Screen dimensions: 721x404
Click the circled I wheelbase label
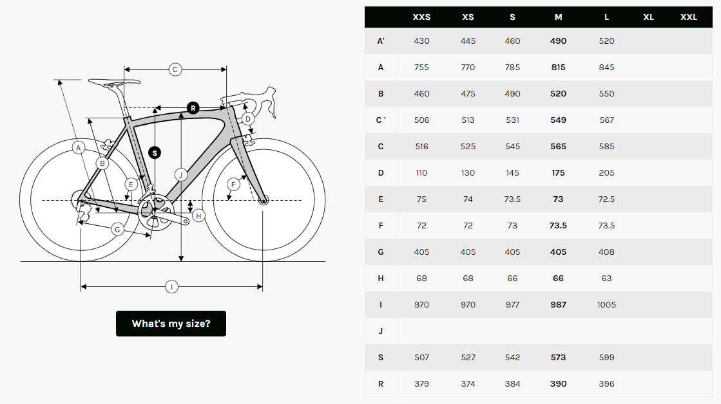[x=171, y=287]
